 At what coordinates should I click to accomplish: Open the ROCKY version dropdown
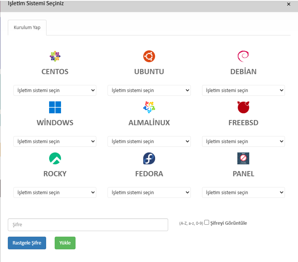(x=55, y=192)
